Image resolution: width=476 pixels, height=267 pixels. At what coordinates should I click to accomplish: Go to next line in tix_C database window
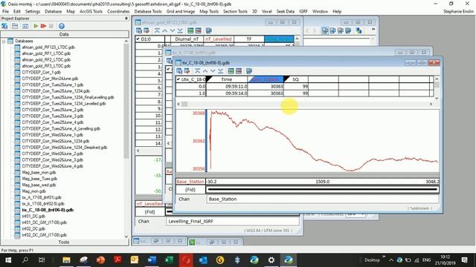tap(213, 71)
